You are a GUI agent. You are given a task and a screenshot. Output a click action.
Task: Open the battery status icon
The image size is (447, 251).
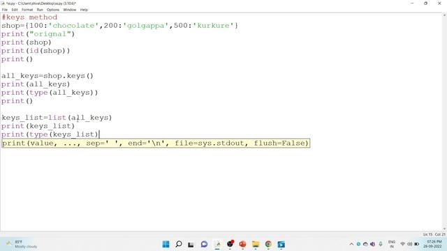pyautogui.click(x=416, y=244)
